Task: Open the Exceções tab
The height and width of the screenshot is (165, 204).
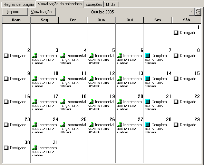Action: pos(94,4)
